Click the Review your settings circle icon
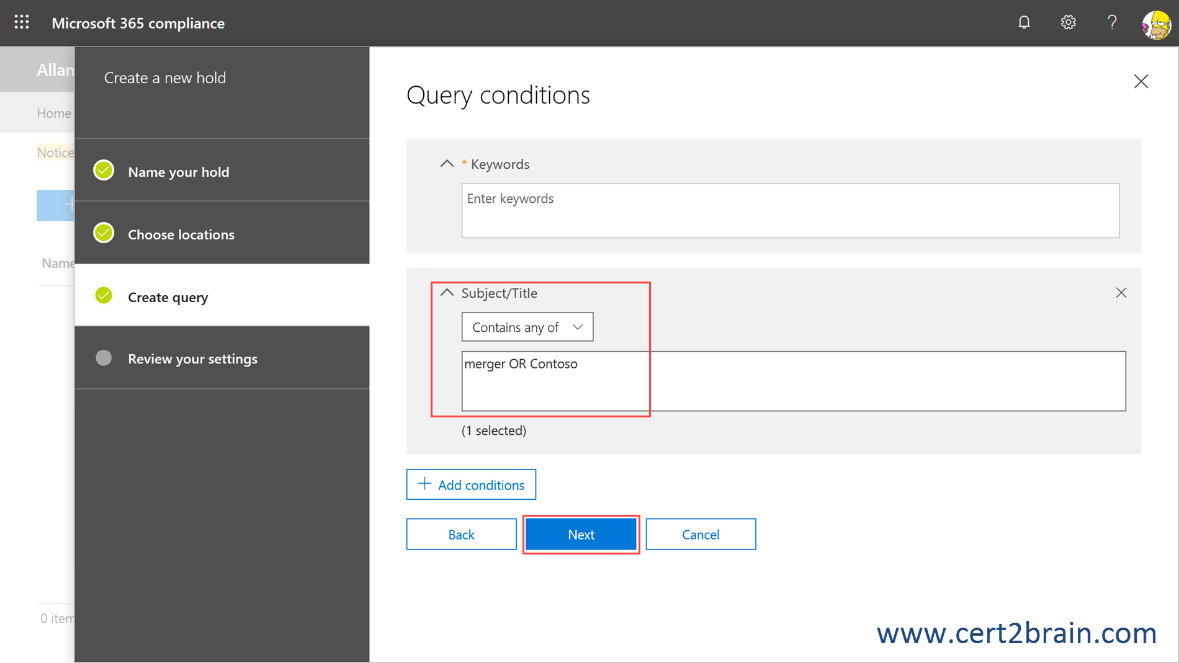This screenshot has width=1179, height=663. click(x=104, y=358)
